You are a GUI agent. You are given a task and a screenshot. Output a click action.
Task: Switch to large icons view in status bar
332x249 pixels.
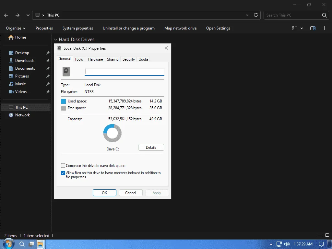[327, 235]
